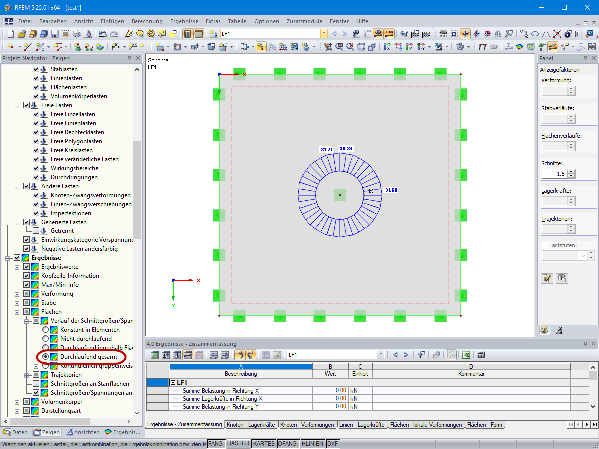Open a file with folder icon
599x449 pixels.
pos(21,34)
